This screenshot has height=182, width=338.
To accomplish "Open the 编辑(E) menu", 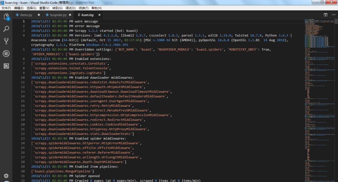I will [19, 8].
